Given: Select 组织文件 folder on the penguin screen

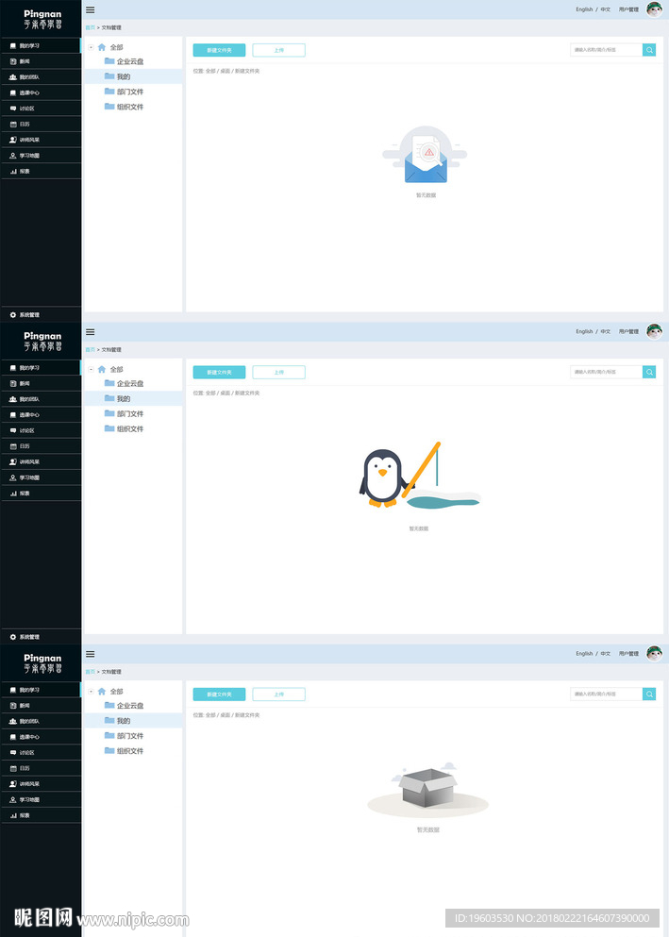Looking at the screenshot, I should [125, 428].
